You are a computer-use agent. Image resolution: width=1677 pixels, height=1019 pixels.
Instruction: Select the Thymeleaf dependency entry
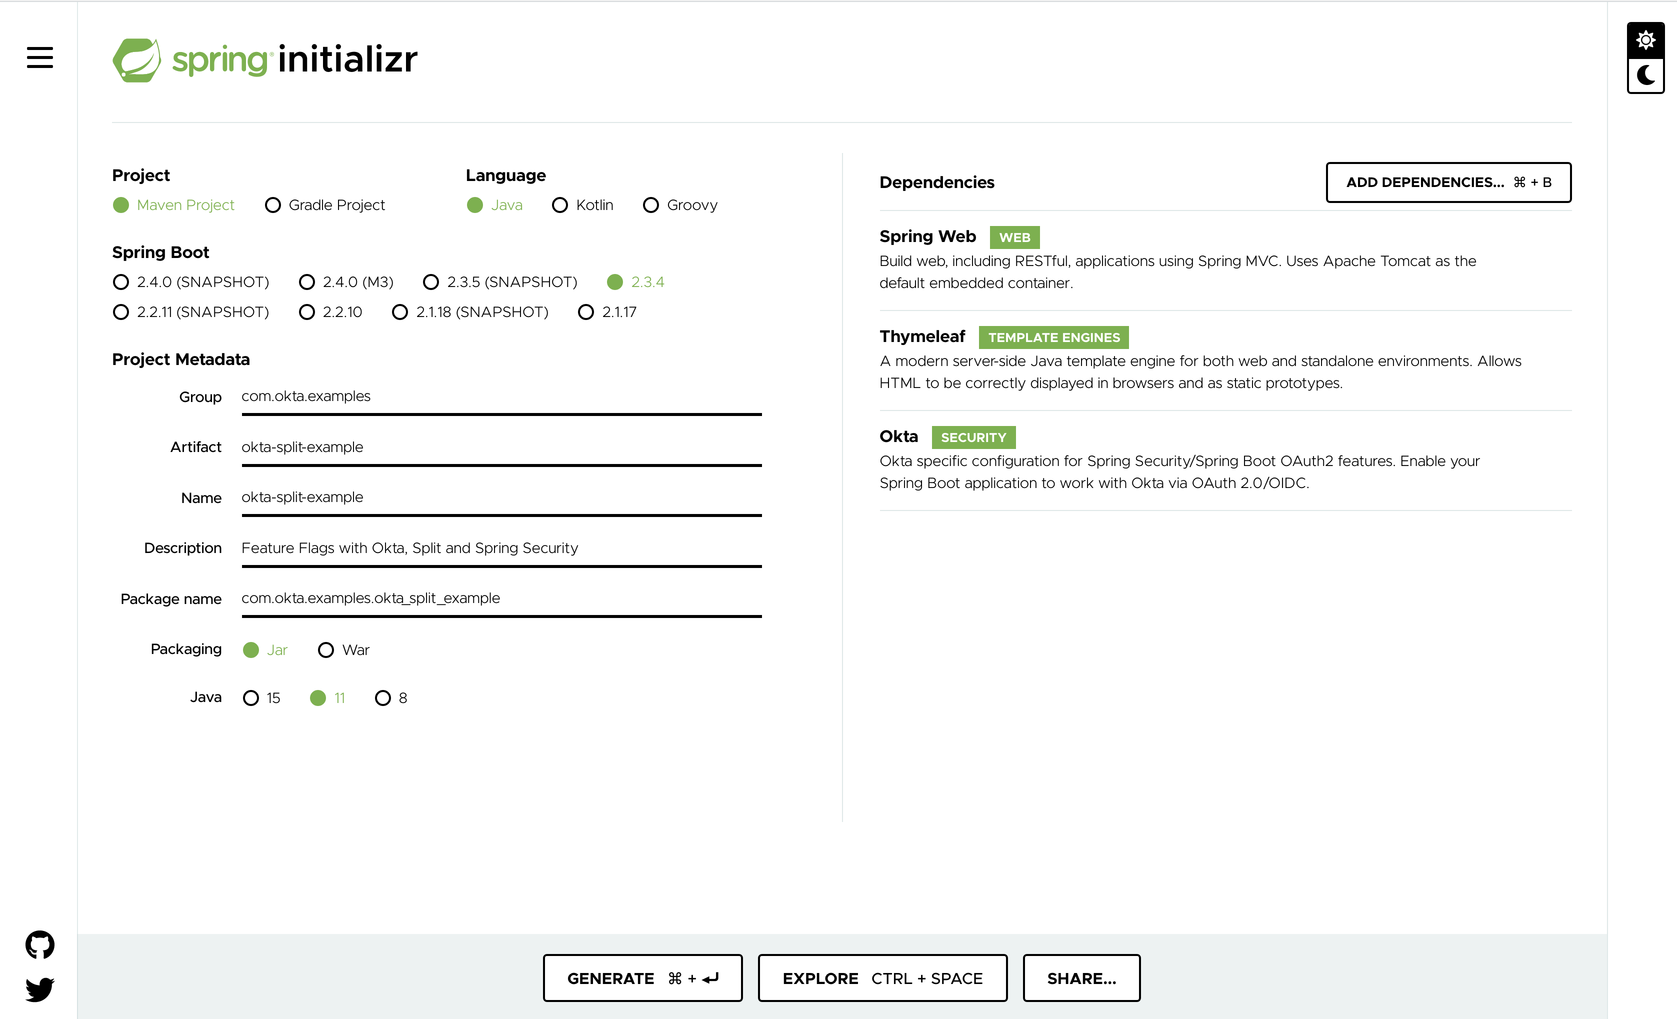coord(922,337)
